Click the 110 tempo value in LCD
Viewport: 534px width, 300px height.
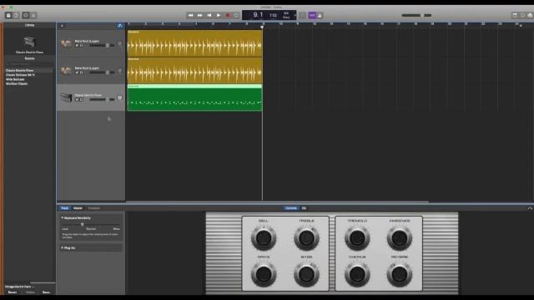[273, 15]
